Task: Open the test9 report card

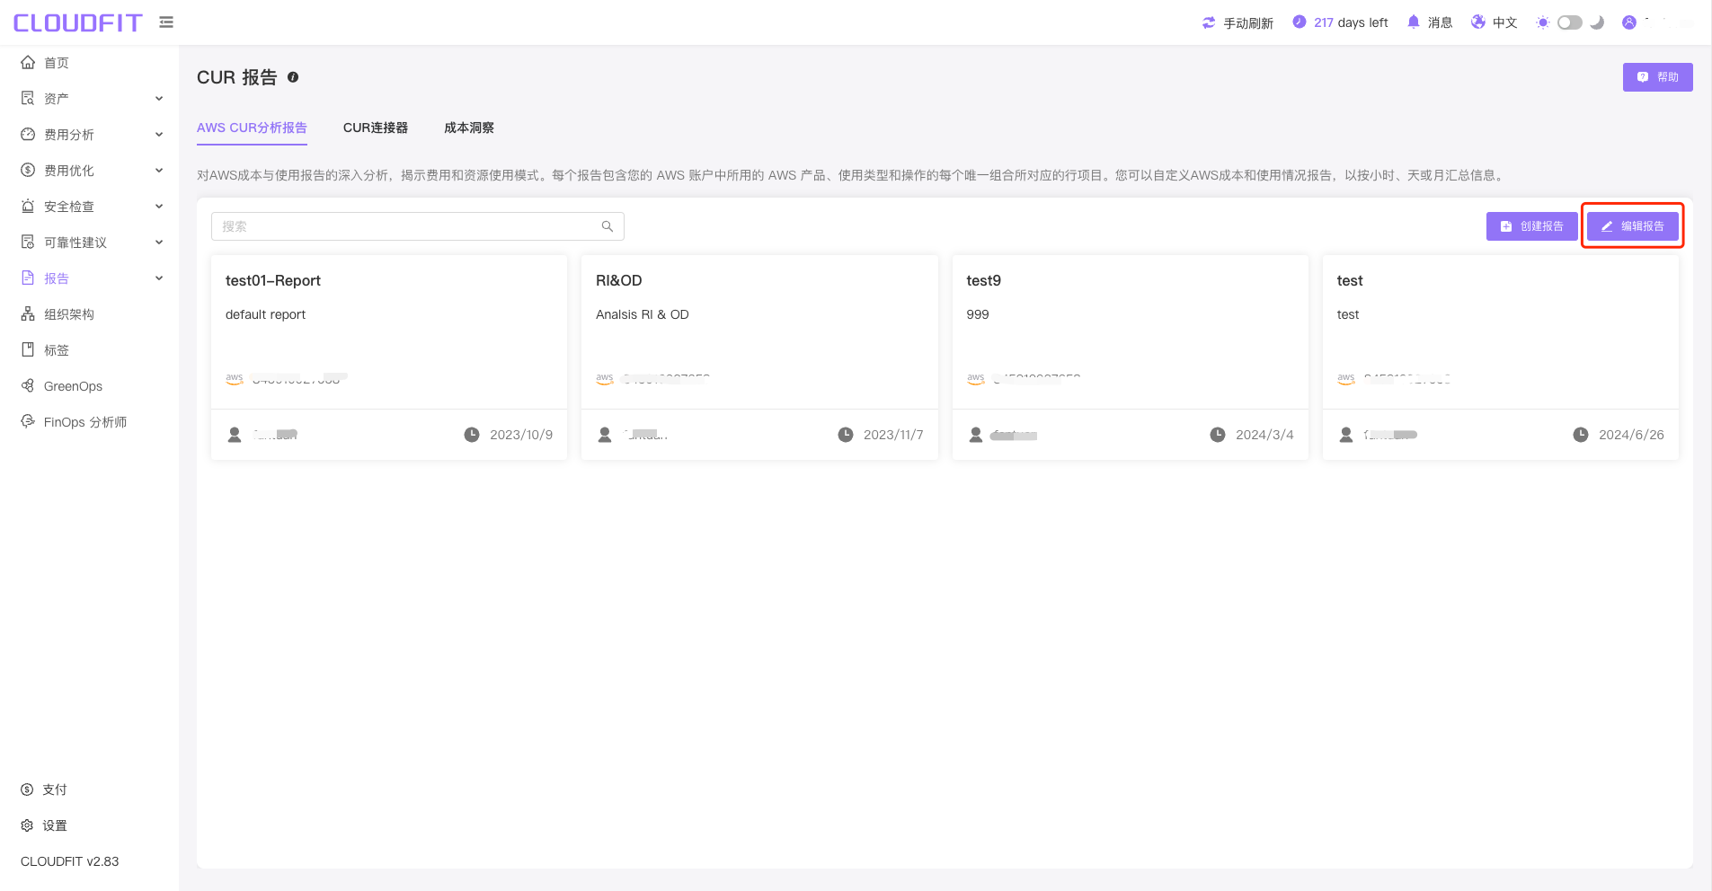Action: coord(1131,357)
